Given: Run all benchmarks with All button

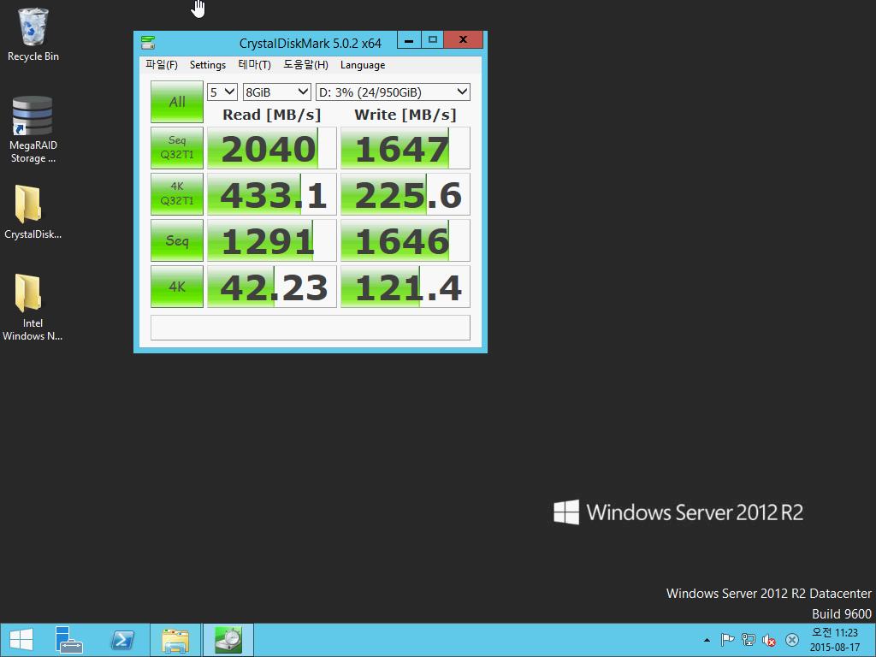Looking at the screenshot, I should point(177,102).
